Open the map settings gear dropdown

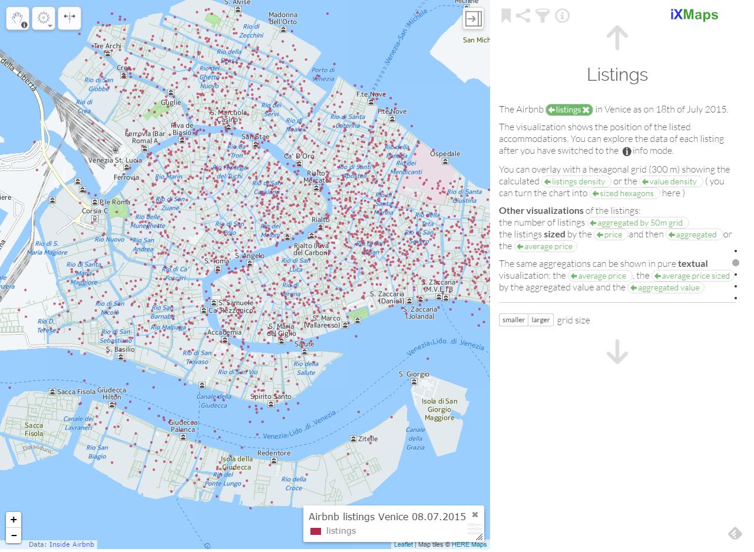pos(44,18)
